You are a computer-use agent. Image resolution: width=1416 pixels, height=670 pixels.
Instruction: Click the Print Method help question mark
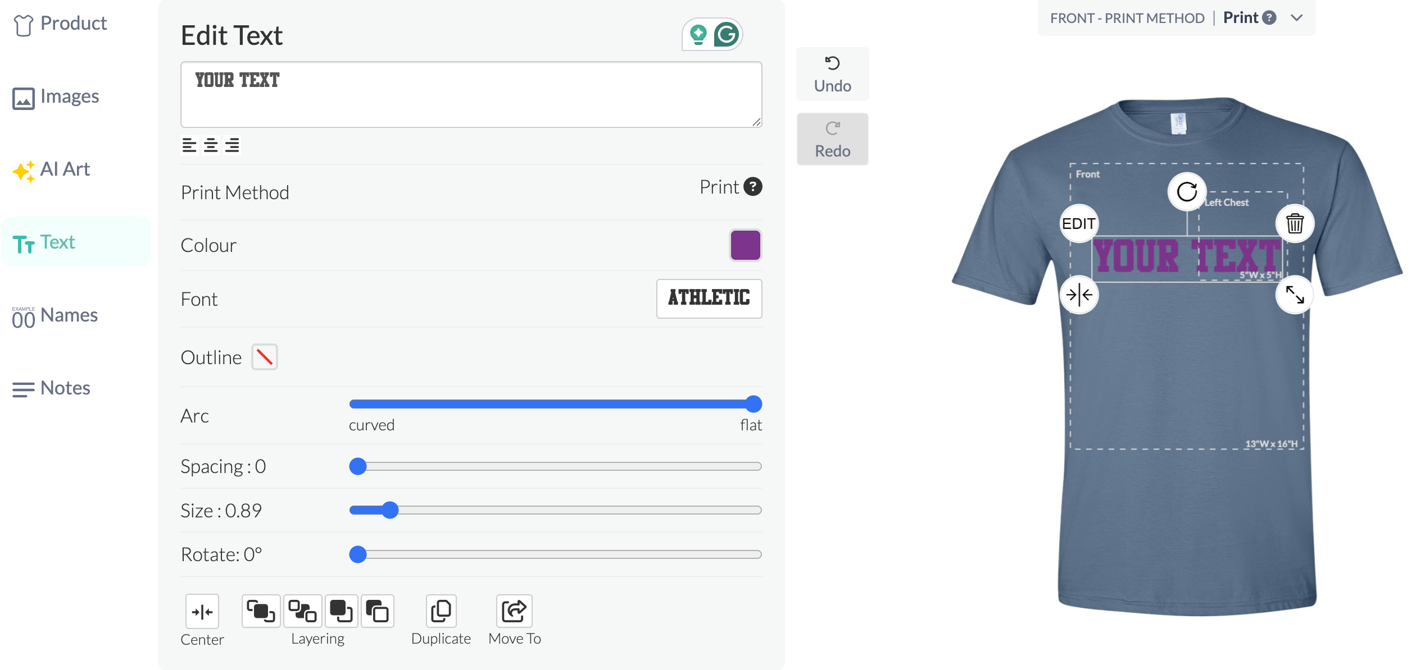(x=752, y=187)
